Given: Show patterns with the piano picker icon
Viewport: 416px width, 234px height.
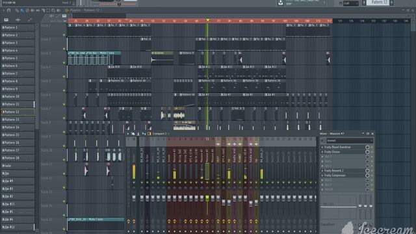Looking at the screenshot, I should [6, 19].
